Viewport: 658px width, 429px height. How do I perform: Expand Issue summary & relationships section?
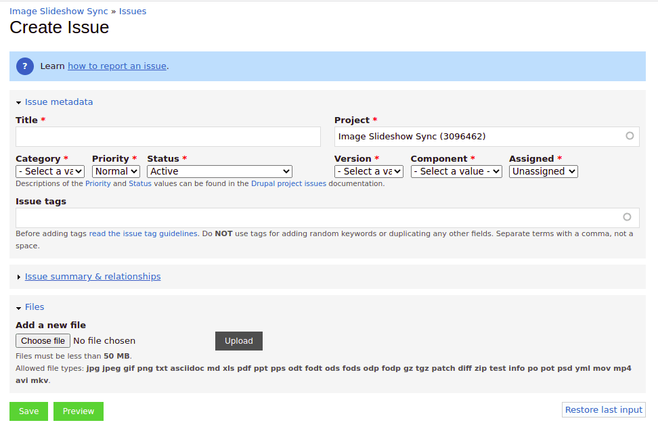point(93,277)
